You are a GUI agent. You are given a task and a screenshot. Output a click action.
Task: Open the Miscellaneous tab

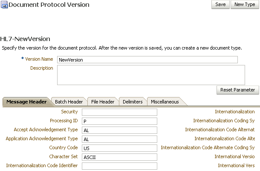[x=165, y=102]
